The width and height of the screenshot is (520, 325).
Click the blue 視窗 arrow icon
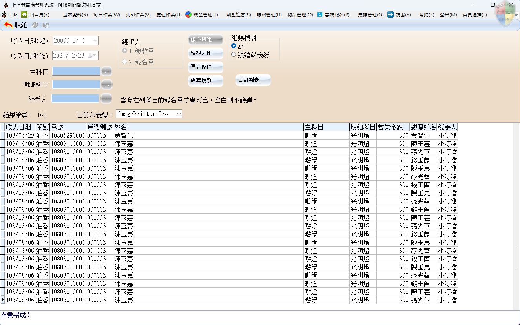[x=390, y=15]
